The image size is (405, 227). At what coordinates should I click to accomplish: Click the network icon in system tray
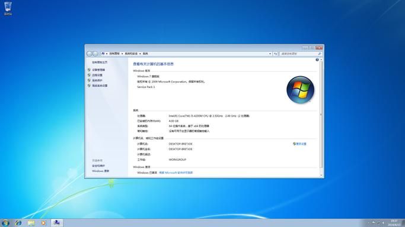378,223
